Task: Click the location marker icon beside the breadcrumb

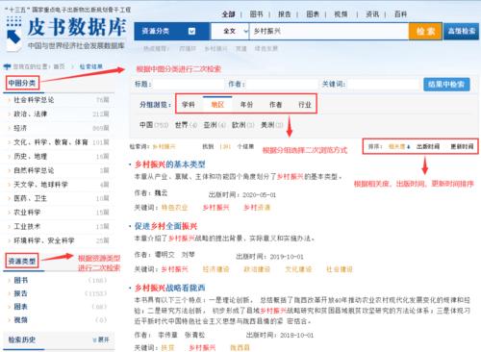Action: pos(7,66)
